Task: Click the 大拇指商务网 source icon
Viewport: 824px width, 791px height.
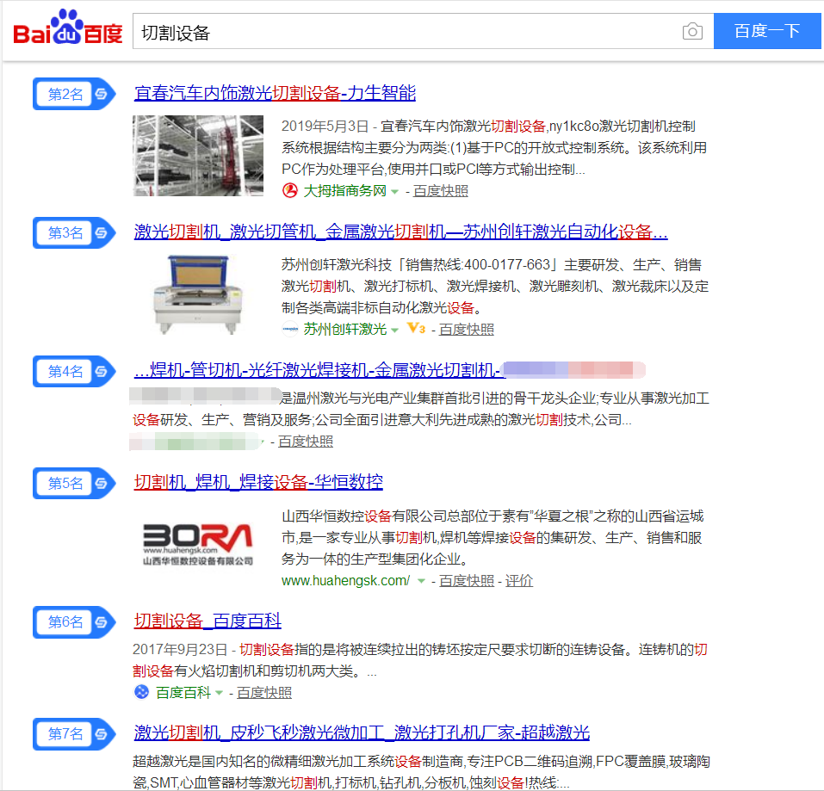Action: 289,191
